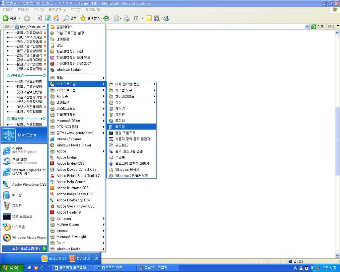Open the 즐겨찾기(A) menu in the menu bar
This screenshot has height=272, width=340.
(57, 10)
